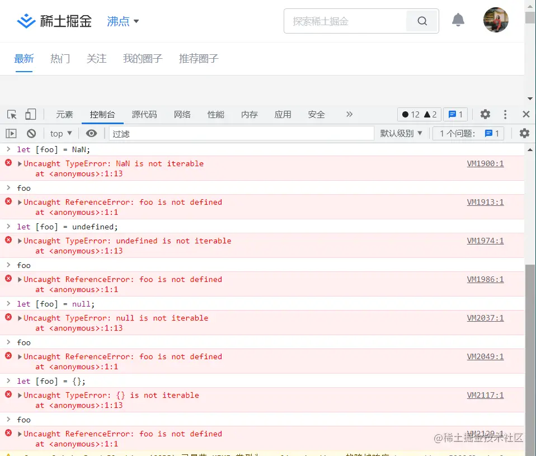This screenshot has width=536, height=456.
Task: Open source link VM2117:1
Action: [x=485, y=396]
